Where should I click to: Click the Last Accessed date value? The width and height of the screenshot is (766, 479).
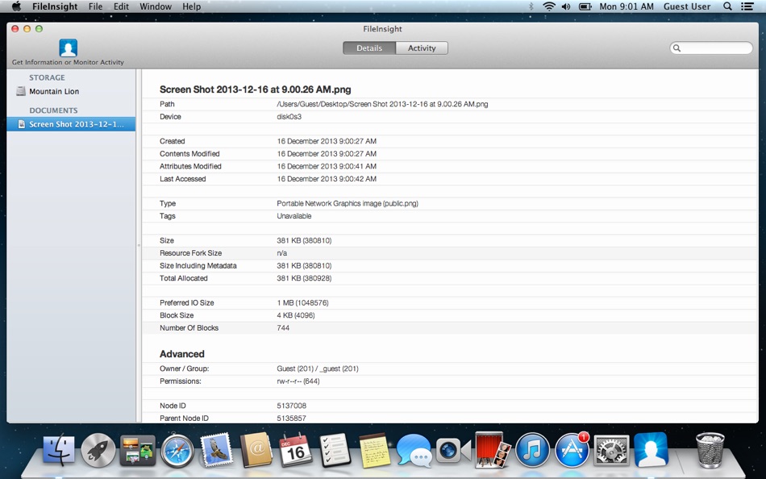(327, 179)
